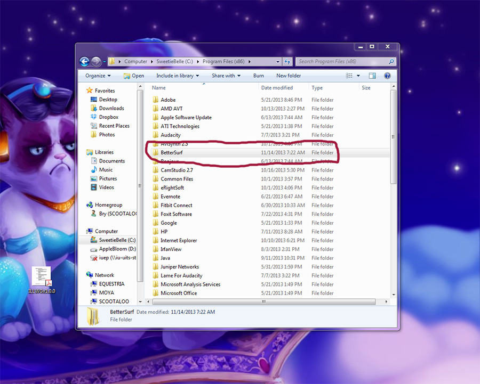480x384 pixels.
Task: Select the Apple Software Update folder
Action: tap(186, 117)
